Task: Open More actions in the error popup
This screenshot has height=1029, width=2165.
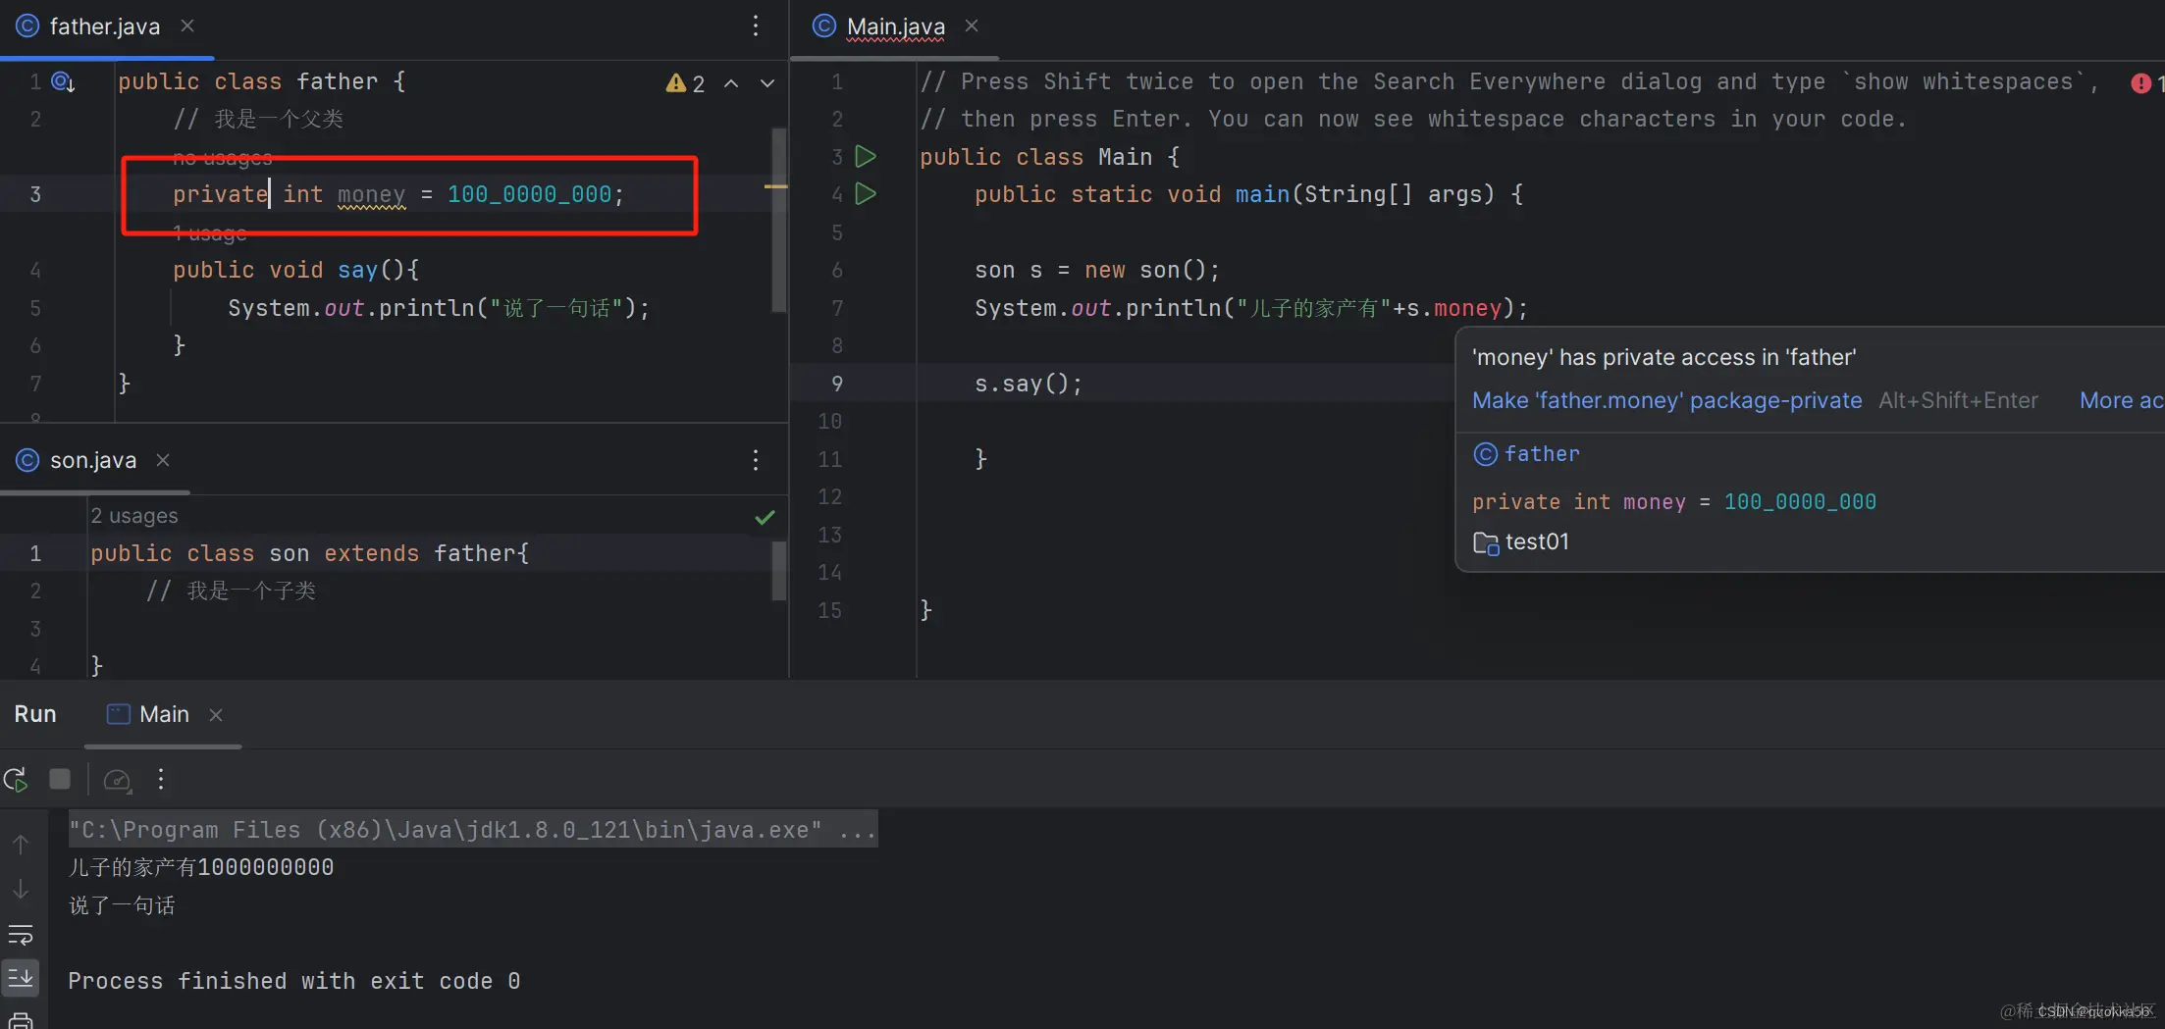Action: pos(2121,400)
